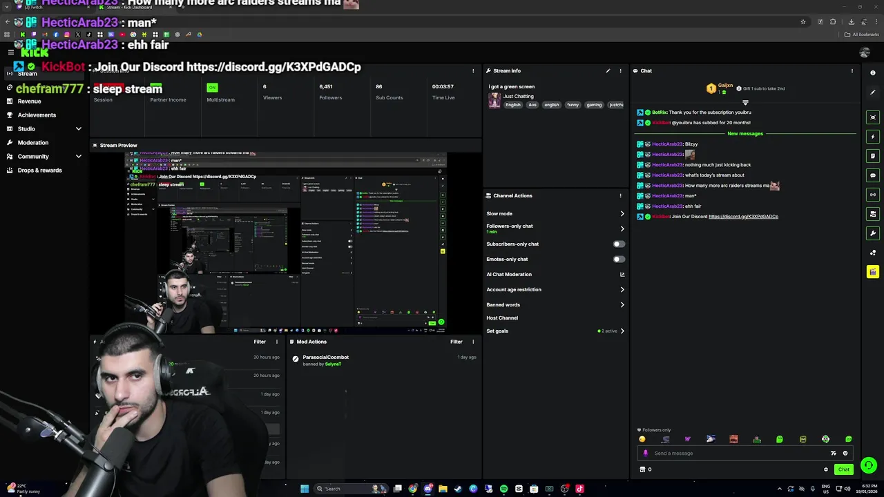Open Steam from the taskbar
The image size is (884, 497).
click(458, 489)
